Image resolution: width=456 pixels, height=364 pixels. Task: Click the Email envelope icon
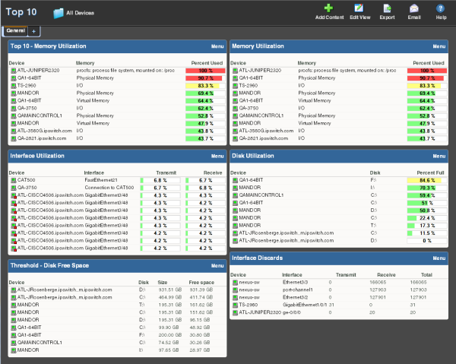point(414,8)
